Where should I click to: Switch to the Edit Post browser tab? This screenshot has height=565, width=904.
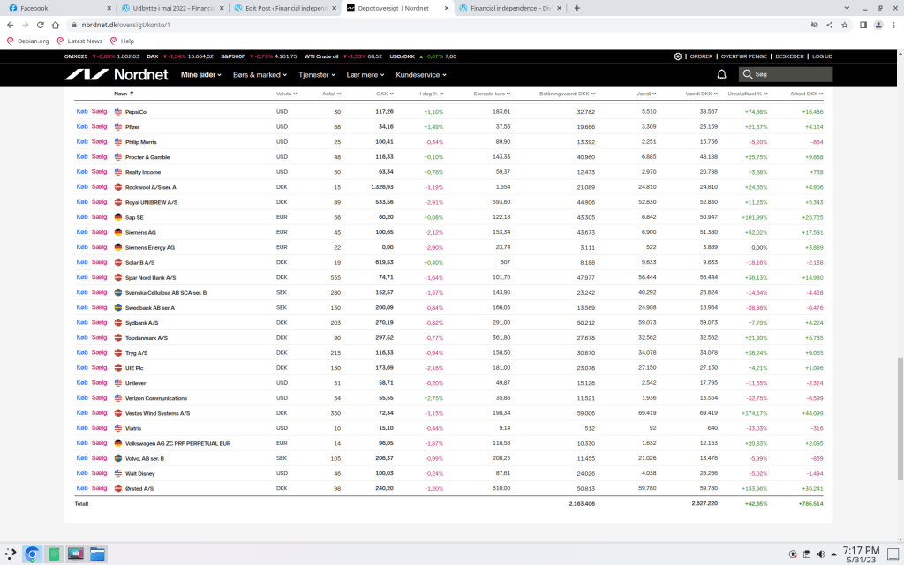click(x=282, y=8)
